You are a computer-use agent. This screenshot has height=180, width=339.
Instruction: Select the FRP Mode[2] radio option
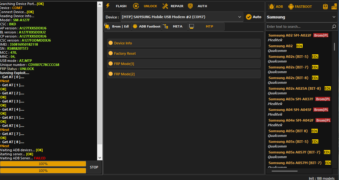(x=111, y=74)
